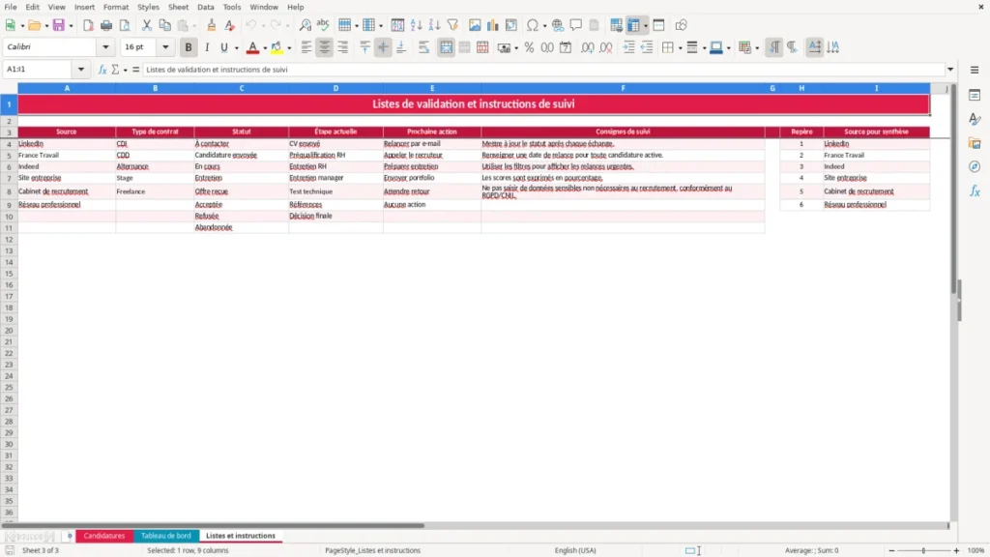This screenshot has height=557, width=990.
Task: Click the Cut scissors icon
Action: click(x=147, y=25)
